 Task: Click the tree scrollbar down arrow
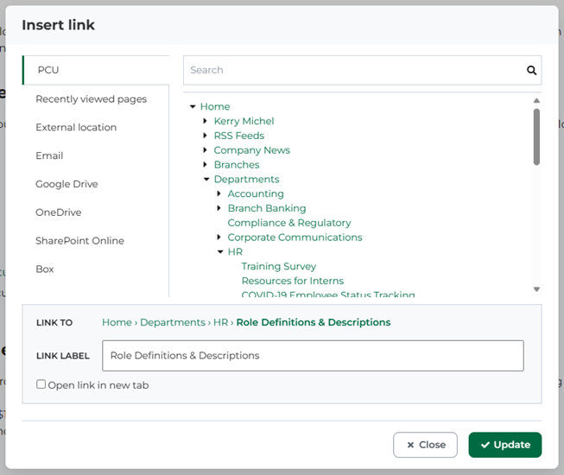(x=536, y=289)
